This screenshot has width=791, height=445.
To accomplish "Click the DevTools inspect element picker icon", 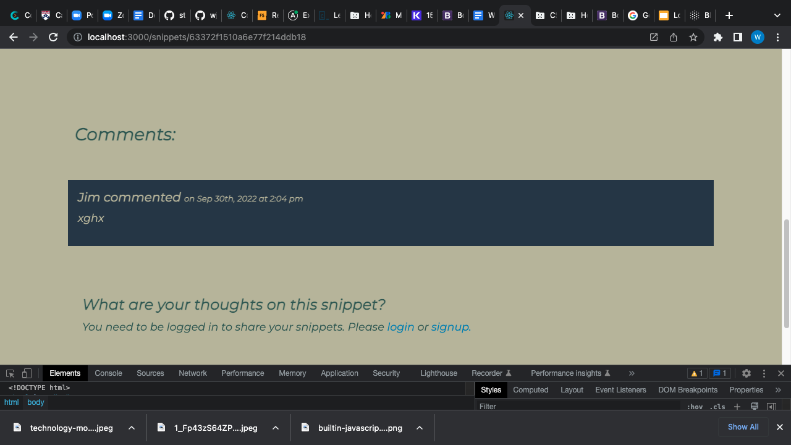I will click(10, 373).
